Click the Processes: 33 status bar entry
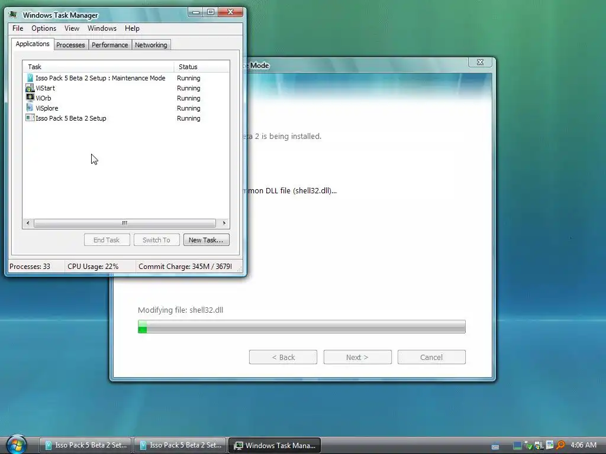The height and width of the screenshot is (454, 606). [x=30, y=267]
